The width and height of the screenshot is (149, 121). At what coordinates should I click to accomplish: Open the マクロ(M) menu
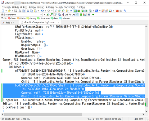pos(50,7)
